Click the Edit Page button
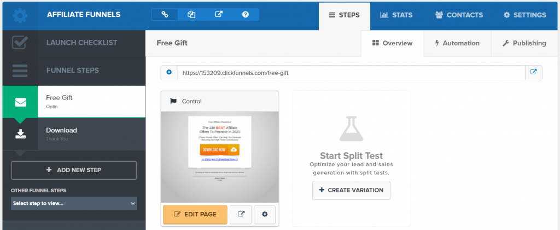 click(x=195, y=214)
